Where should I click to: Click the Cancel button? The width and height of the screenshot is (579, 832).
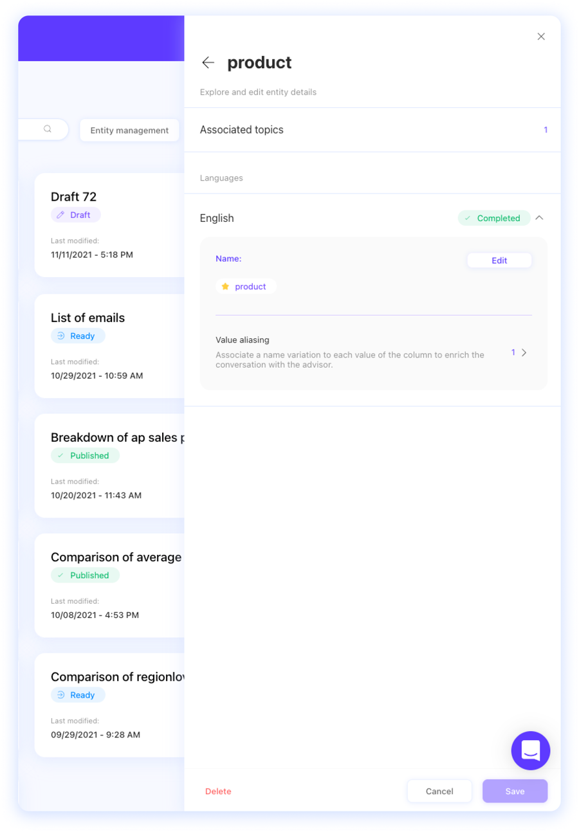(439, 791)
